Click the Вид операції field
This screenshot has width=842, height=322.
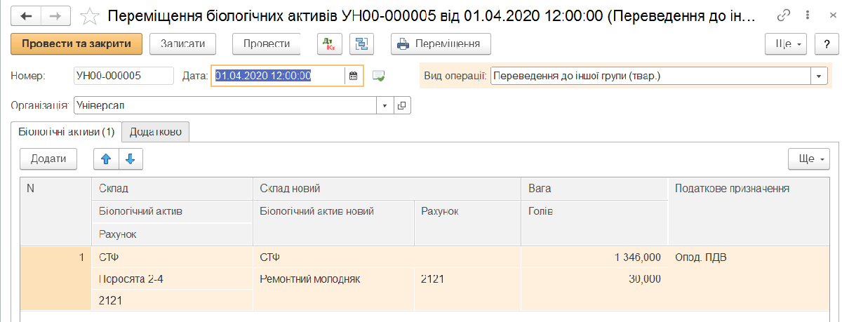[x=651, y=76]
